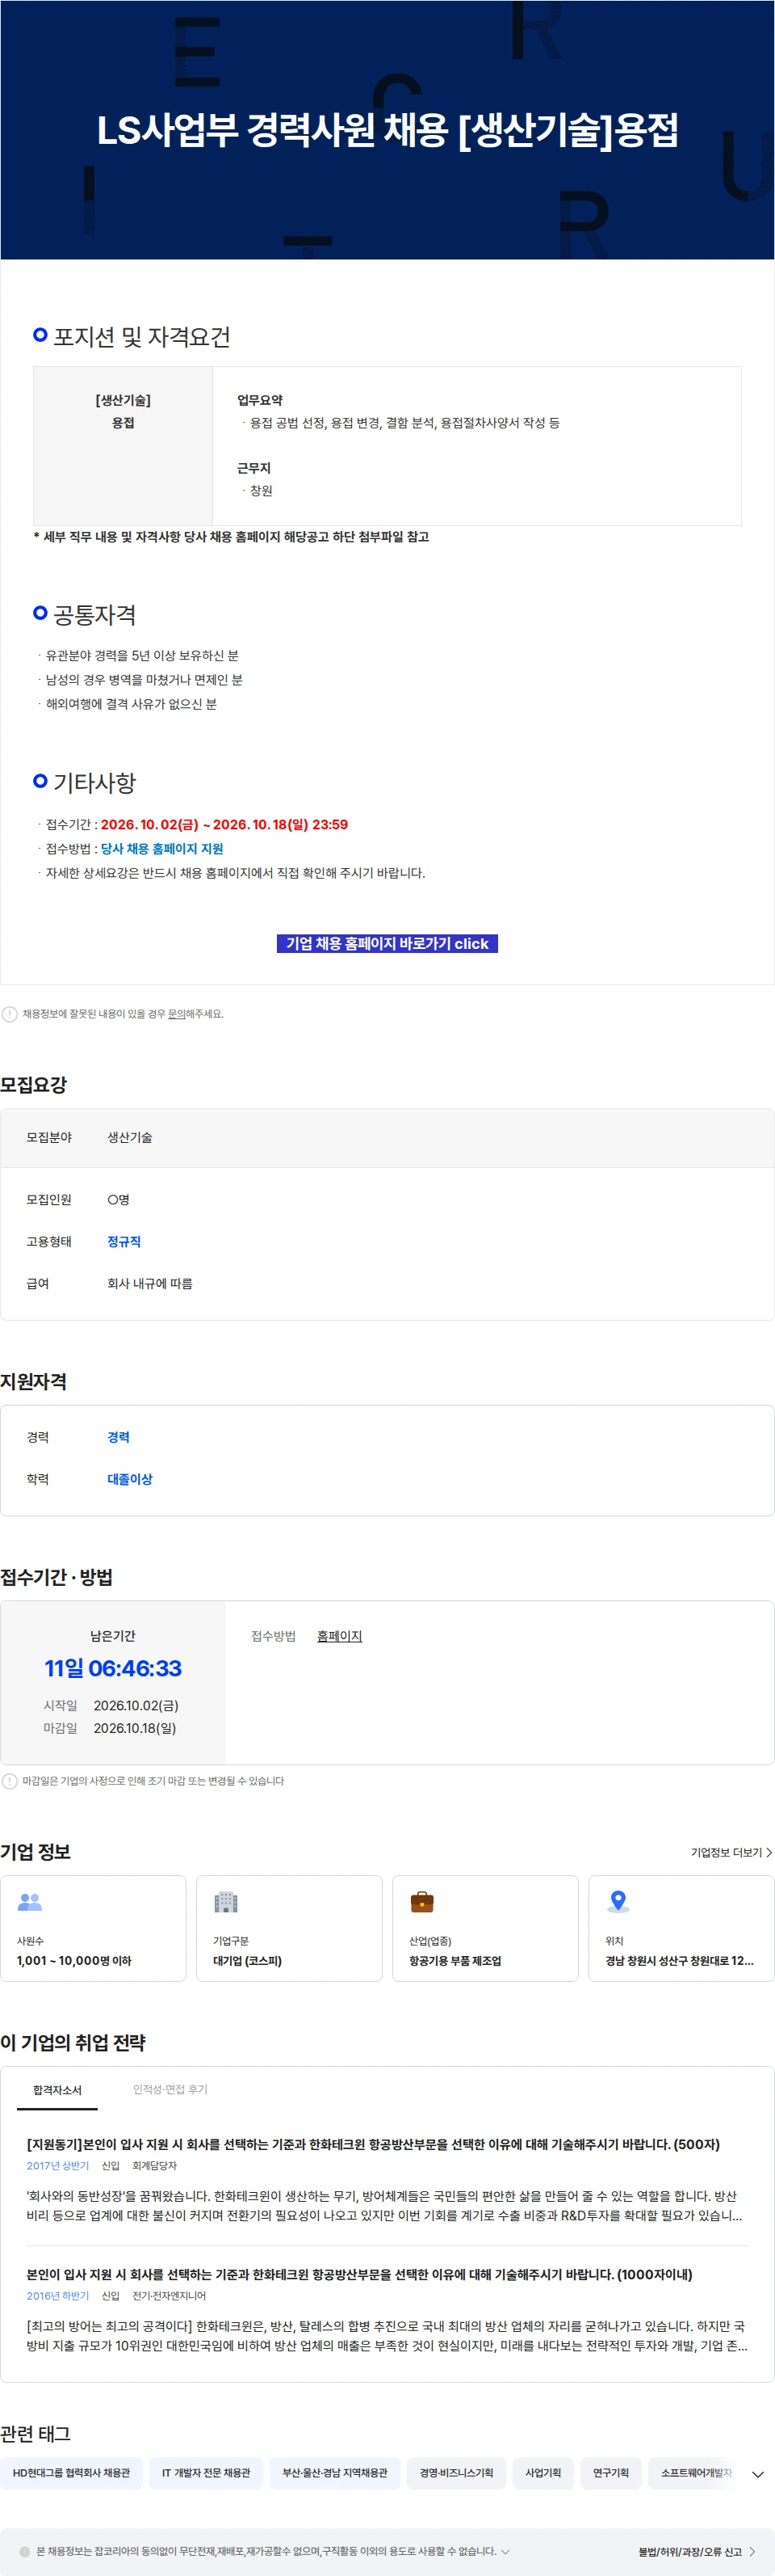Screen dimensions: 775x2576
Task: Click the 사업기획 tag
Action: pos(543,2473)
